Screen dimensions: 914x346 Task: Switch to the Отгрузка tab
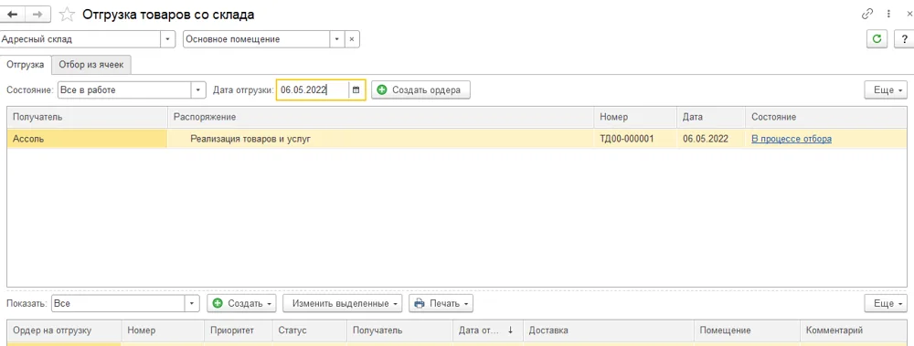(x=25, y=65)
